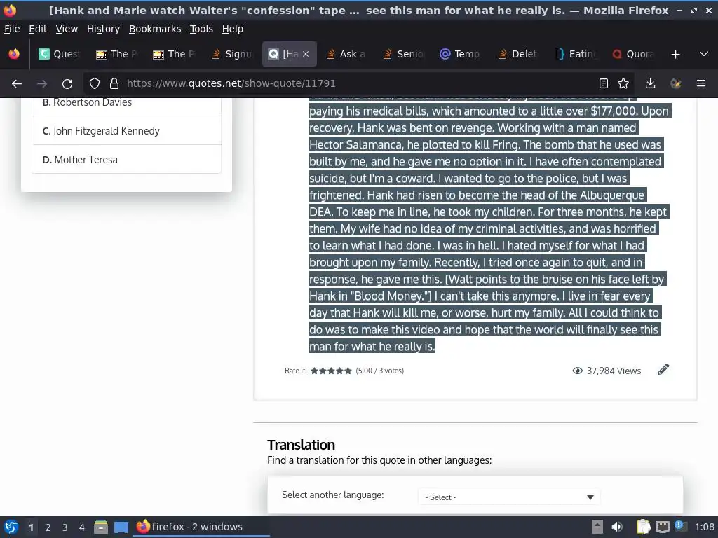
Task: Click the show desktop taskbar icon
Action: point(121,527)
